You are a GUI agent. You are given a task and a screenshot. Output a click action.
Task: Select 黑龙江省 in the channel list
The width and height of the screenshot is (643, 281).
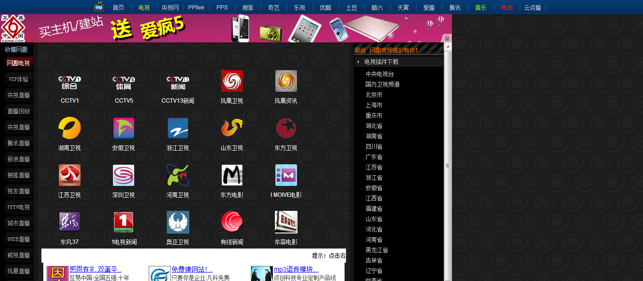point(377,250)
